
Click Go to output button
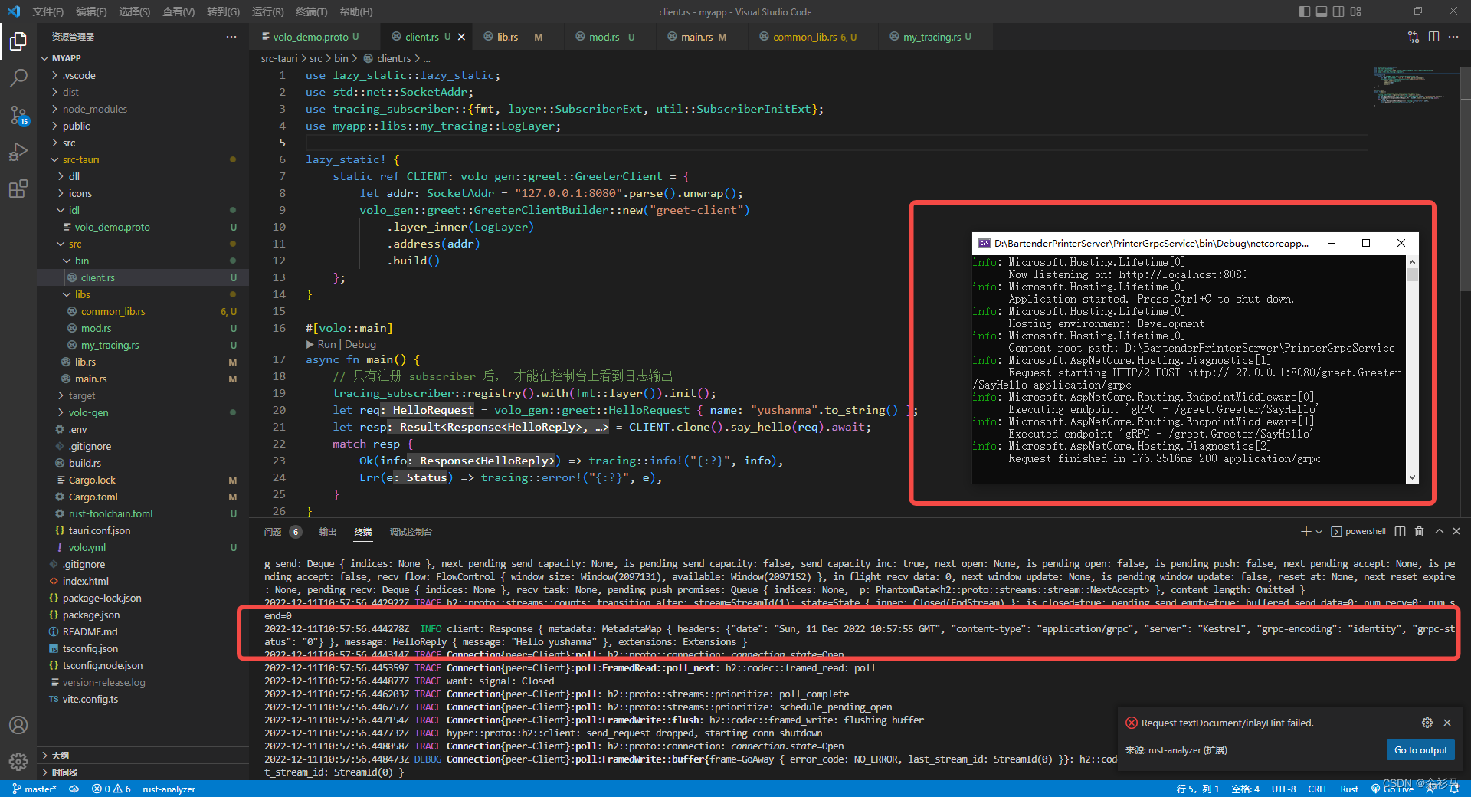click(x=1420, y=750)
